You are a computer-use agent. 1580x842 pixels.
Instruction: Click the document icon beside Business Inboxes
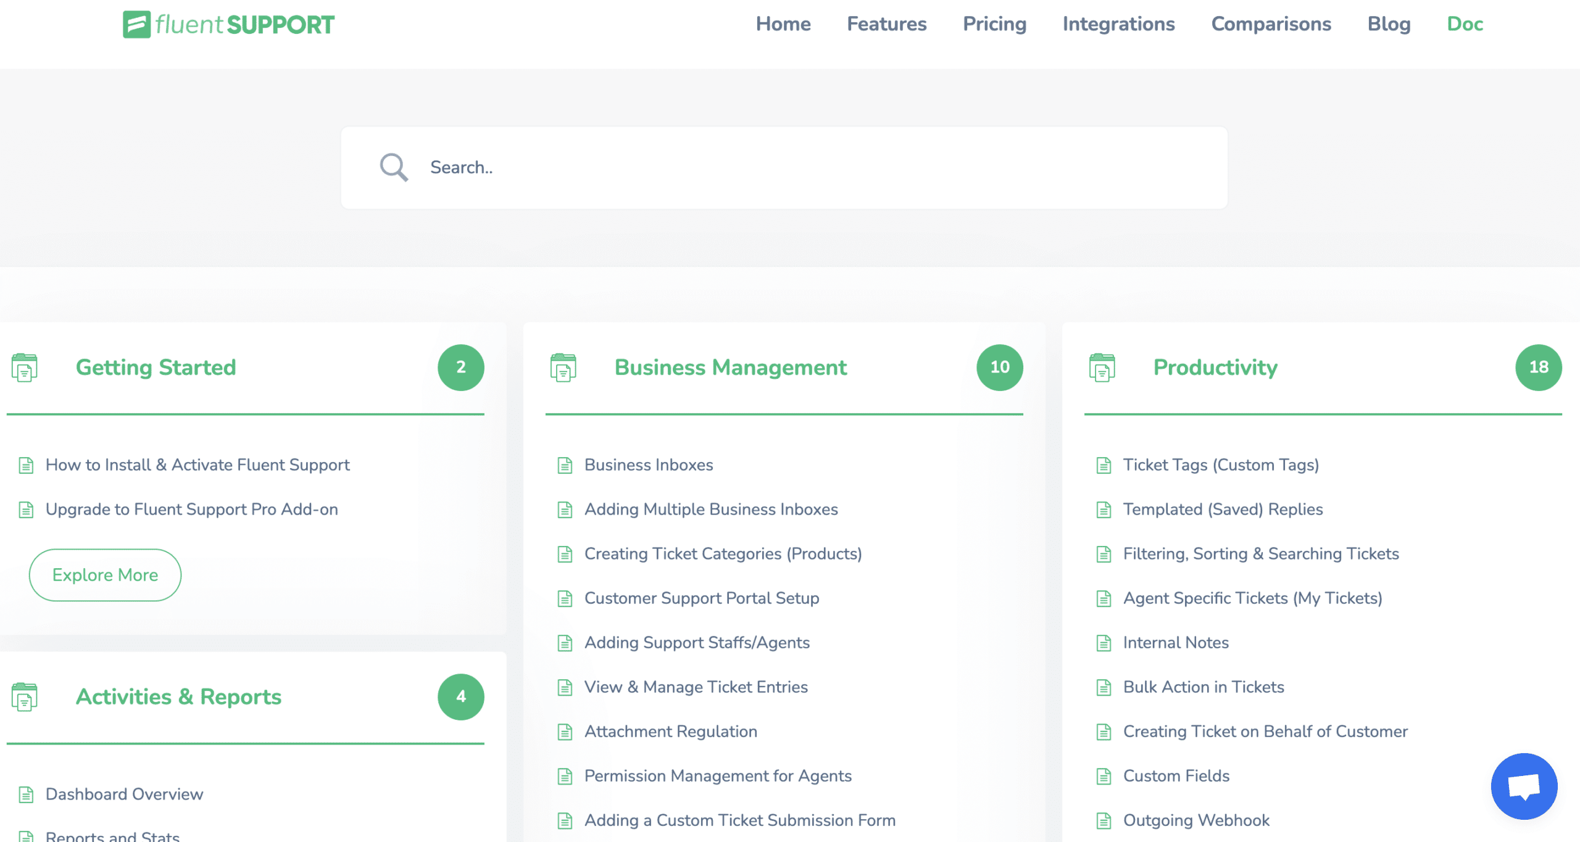pyautogui.click(x=565, y=465)
